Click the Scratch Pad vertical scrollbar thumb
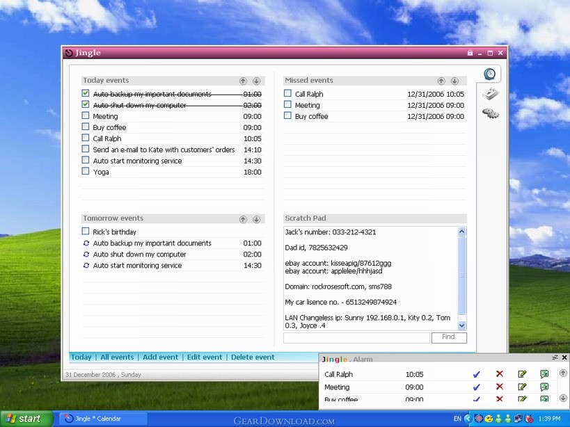Image resolution: width=570 pixels, height=427 pixels. [x=461, y=275]
